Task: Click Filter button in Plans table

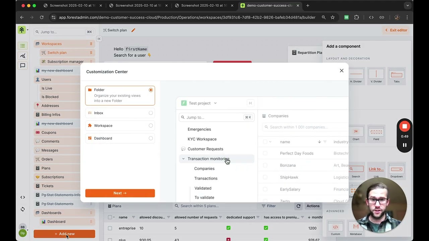Action: click(x=269, y=206)
